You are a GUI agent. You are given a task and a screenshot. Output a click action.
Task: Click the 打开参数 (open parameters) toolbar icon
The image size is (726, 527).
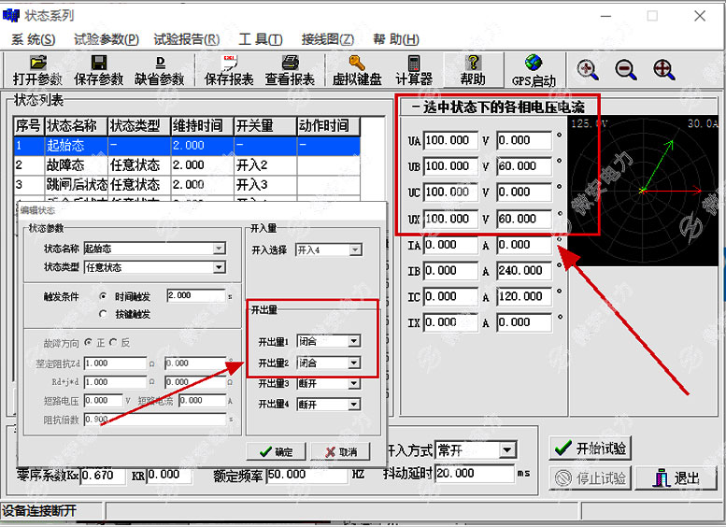click(x=37, y=63)
